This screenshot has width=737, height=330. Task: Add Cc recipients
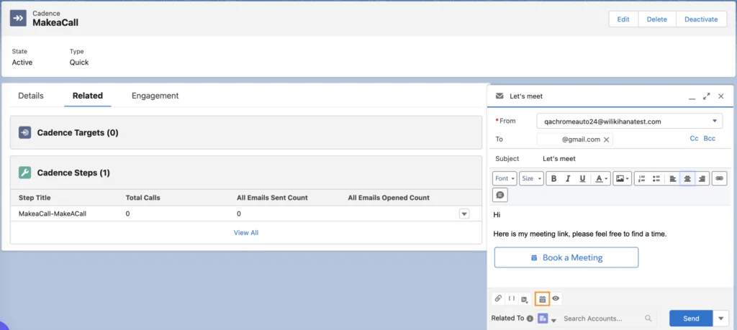click(x=694, y=139)
